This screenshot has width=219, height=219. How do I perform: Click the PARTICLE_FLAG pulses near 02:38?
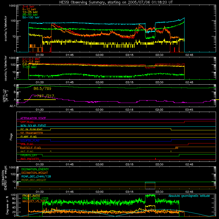pyautogui.click(x=177, y=148)
